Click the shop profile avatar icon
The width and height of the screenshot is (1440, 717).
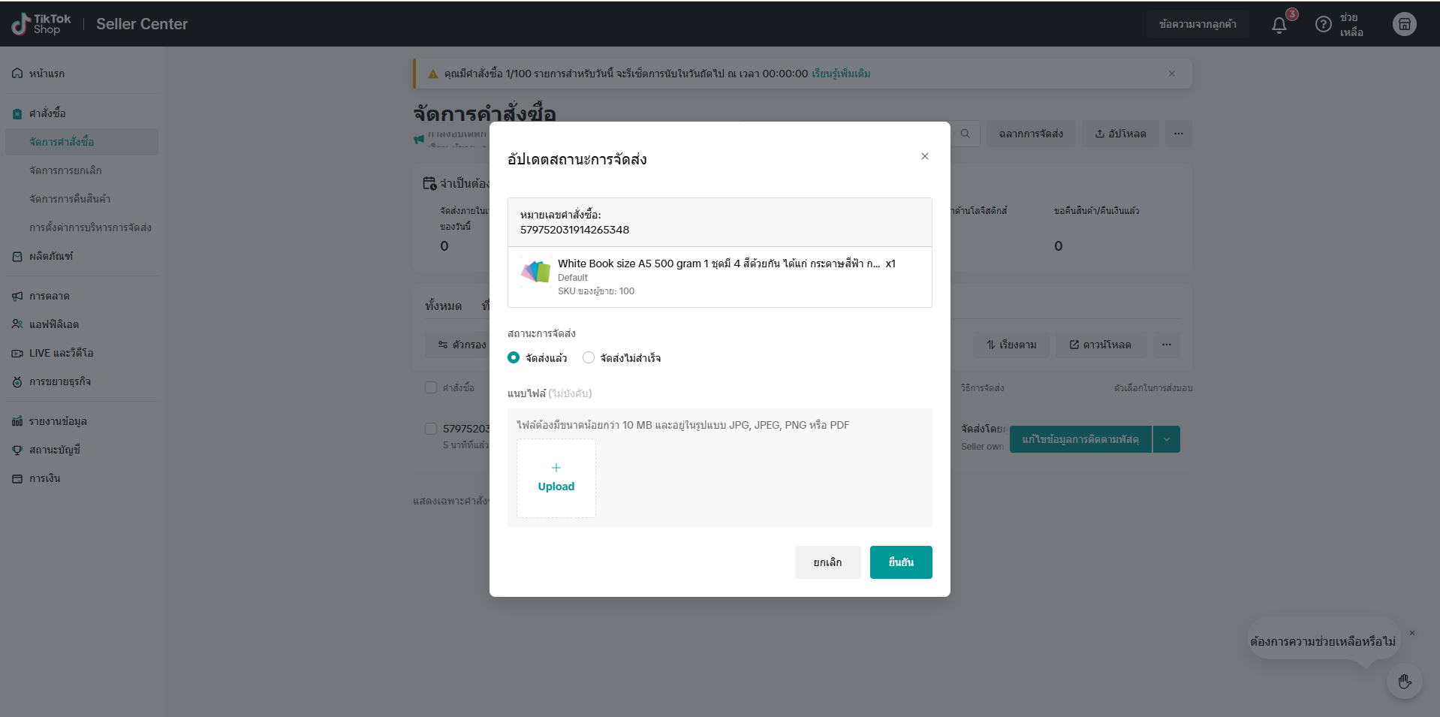click(x=1404, y=24)
